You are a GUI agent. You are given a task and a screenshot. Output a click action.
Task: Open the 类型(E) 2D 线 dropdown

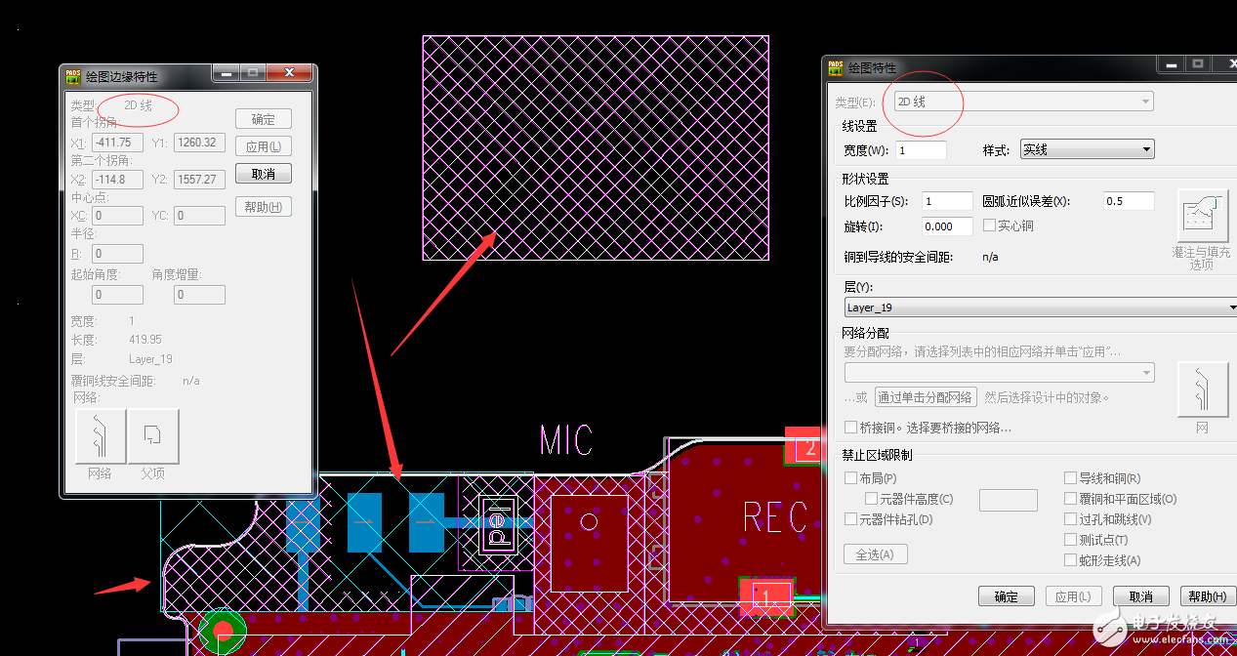click(1023, 102)
